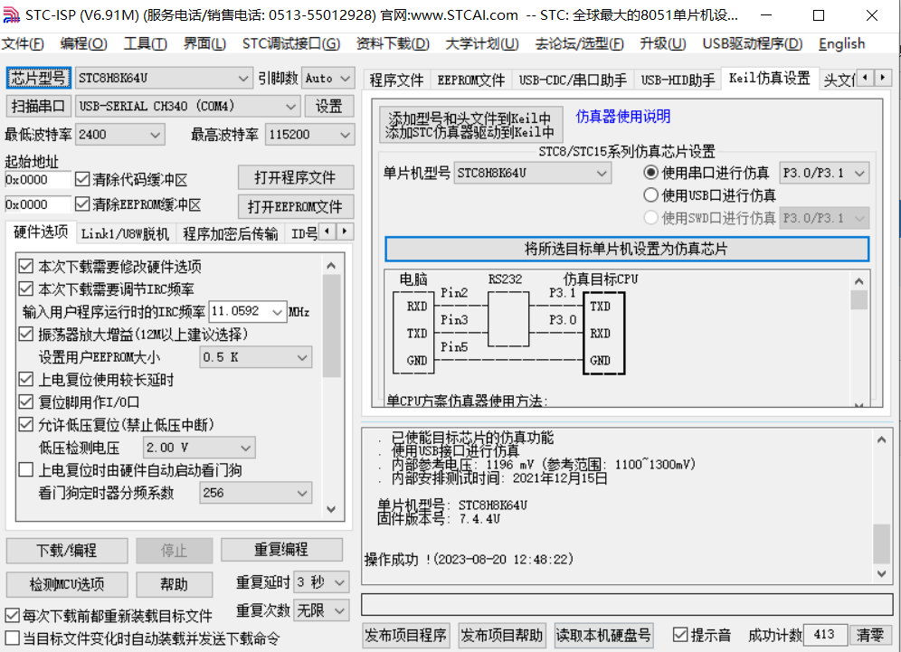Click 清零 success counter button

tap(869, 635)
